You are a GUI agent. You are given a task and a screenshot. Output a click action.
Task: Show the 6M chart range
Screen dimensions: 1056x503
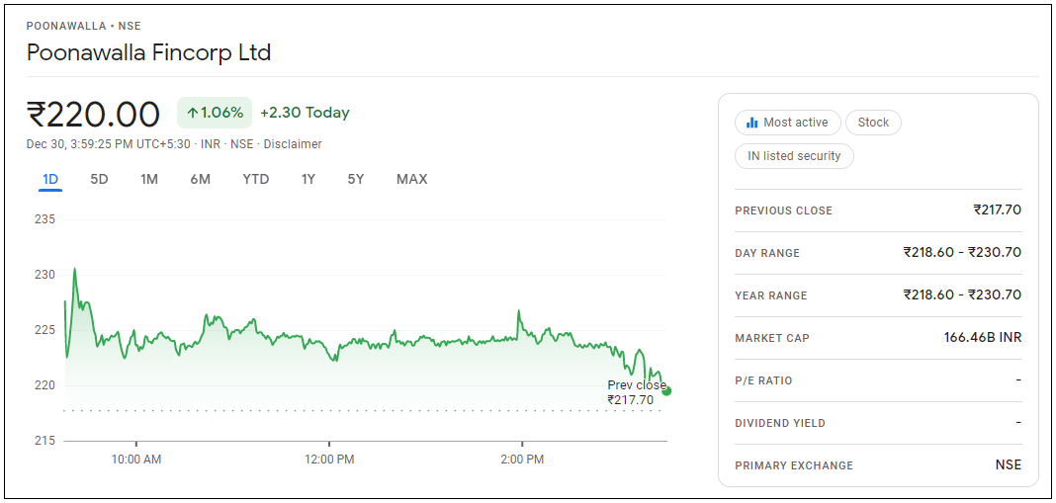tap(200, 179)
